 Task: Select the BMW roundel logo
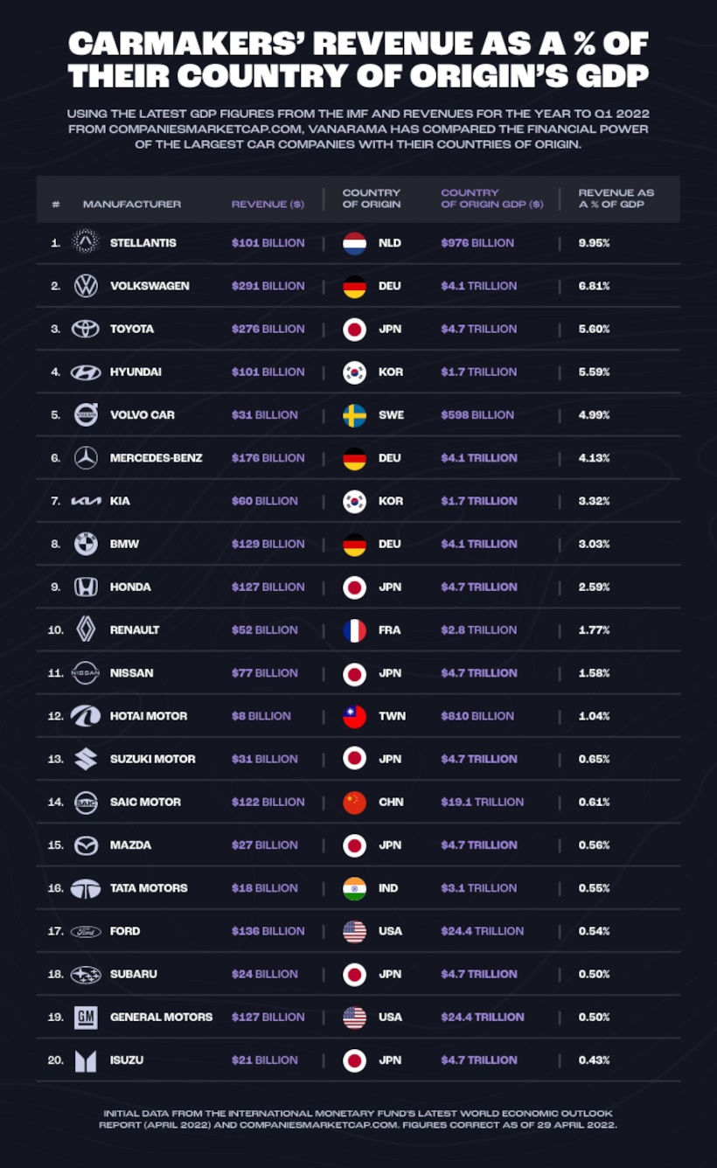(x=86, y=544)
